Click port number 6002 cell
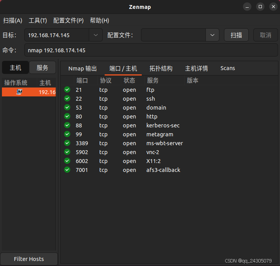The image size is (280, 266). (82, 161)
